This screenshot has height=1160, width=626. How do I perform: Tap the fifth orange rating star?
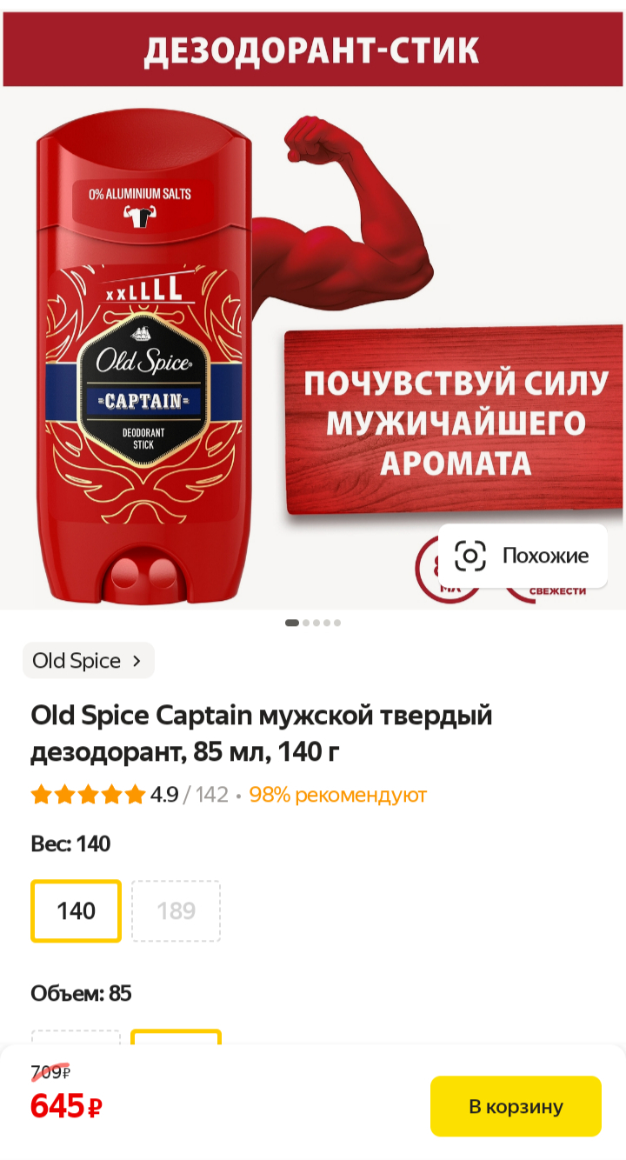tap(135, 795)
